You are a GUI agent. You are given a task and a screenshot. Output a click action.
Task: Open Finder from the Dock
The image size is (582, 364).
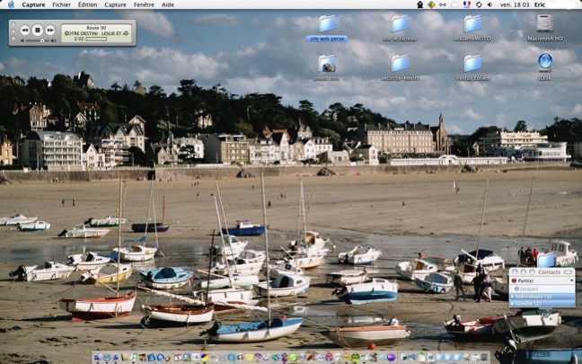[97, 358]
